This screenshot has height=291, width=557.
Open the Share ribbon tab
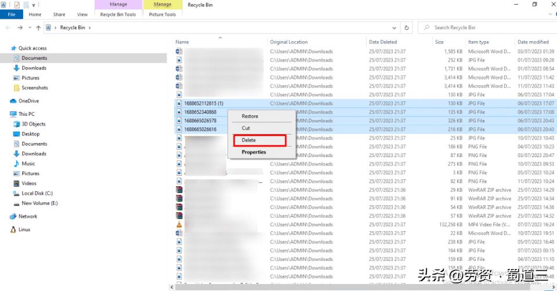[x=59, y=14]
